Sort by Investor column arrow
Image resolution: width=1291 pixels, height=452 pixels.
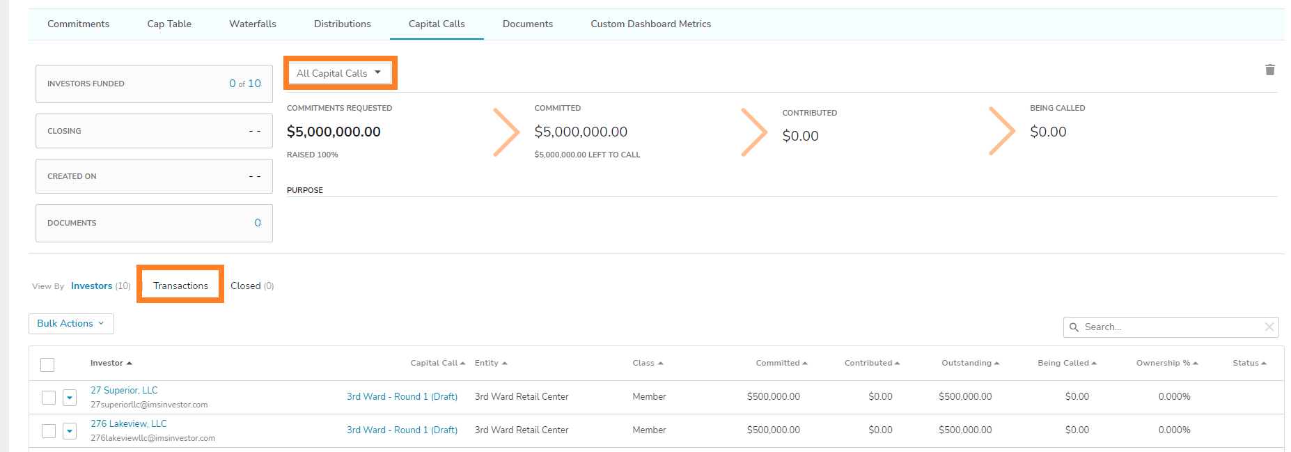(x=130, y=363)
